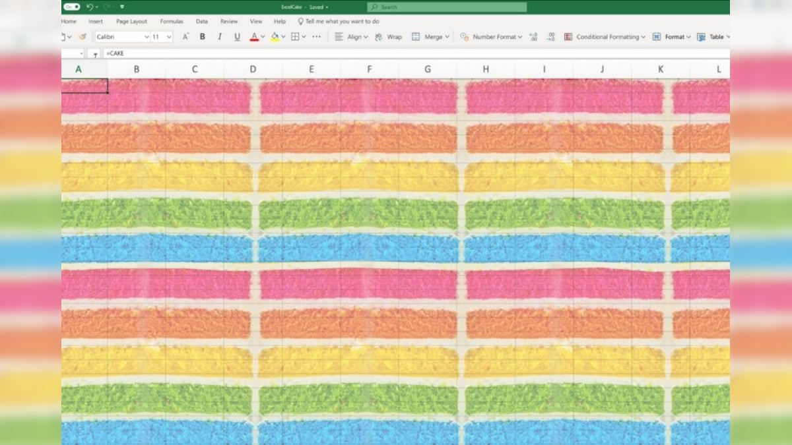The width and height of the screenshot is (792, 445).
Task: Apply the font color to selection
Action: [253, 37]
